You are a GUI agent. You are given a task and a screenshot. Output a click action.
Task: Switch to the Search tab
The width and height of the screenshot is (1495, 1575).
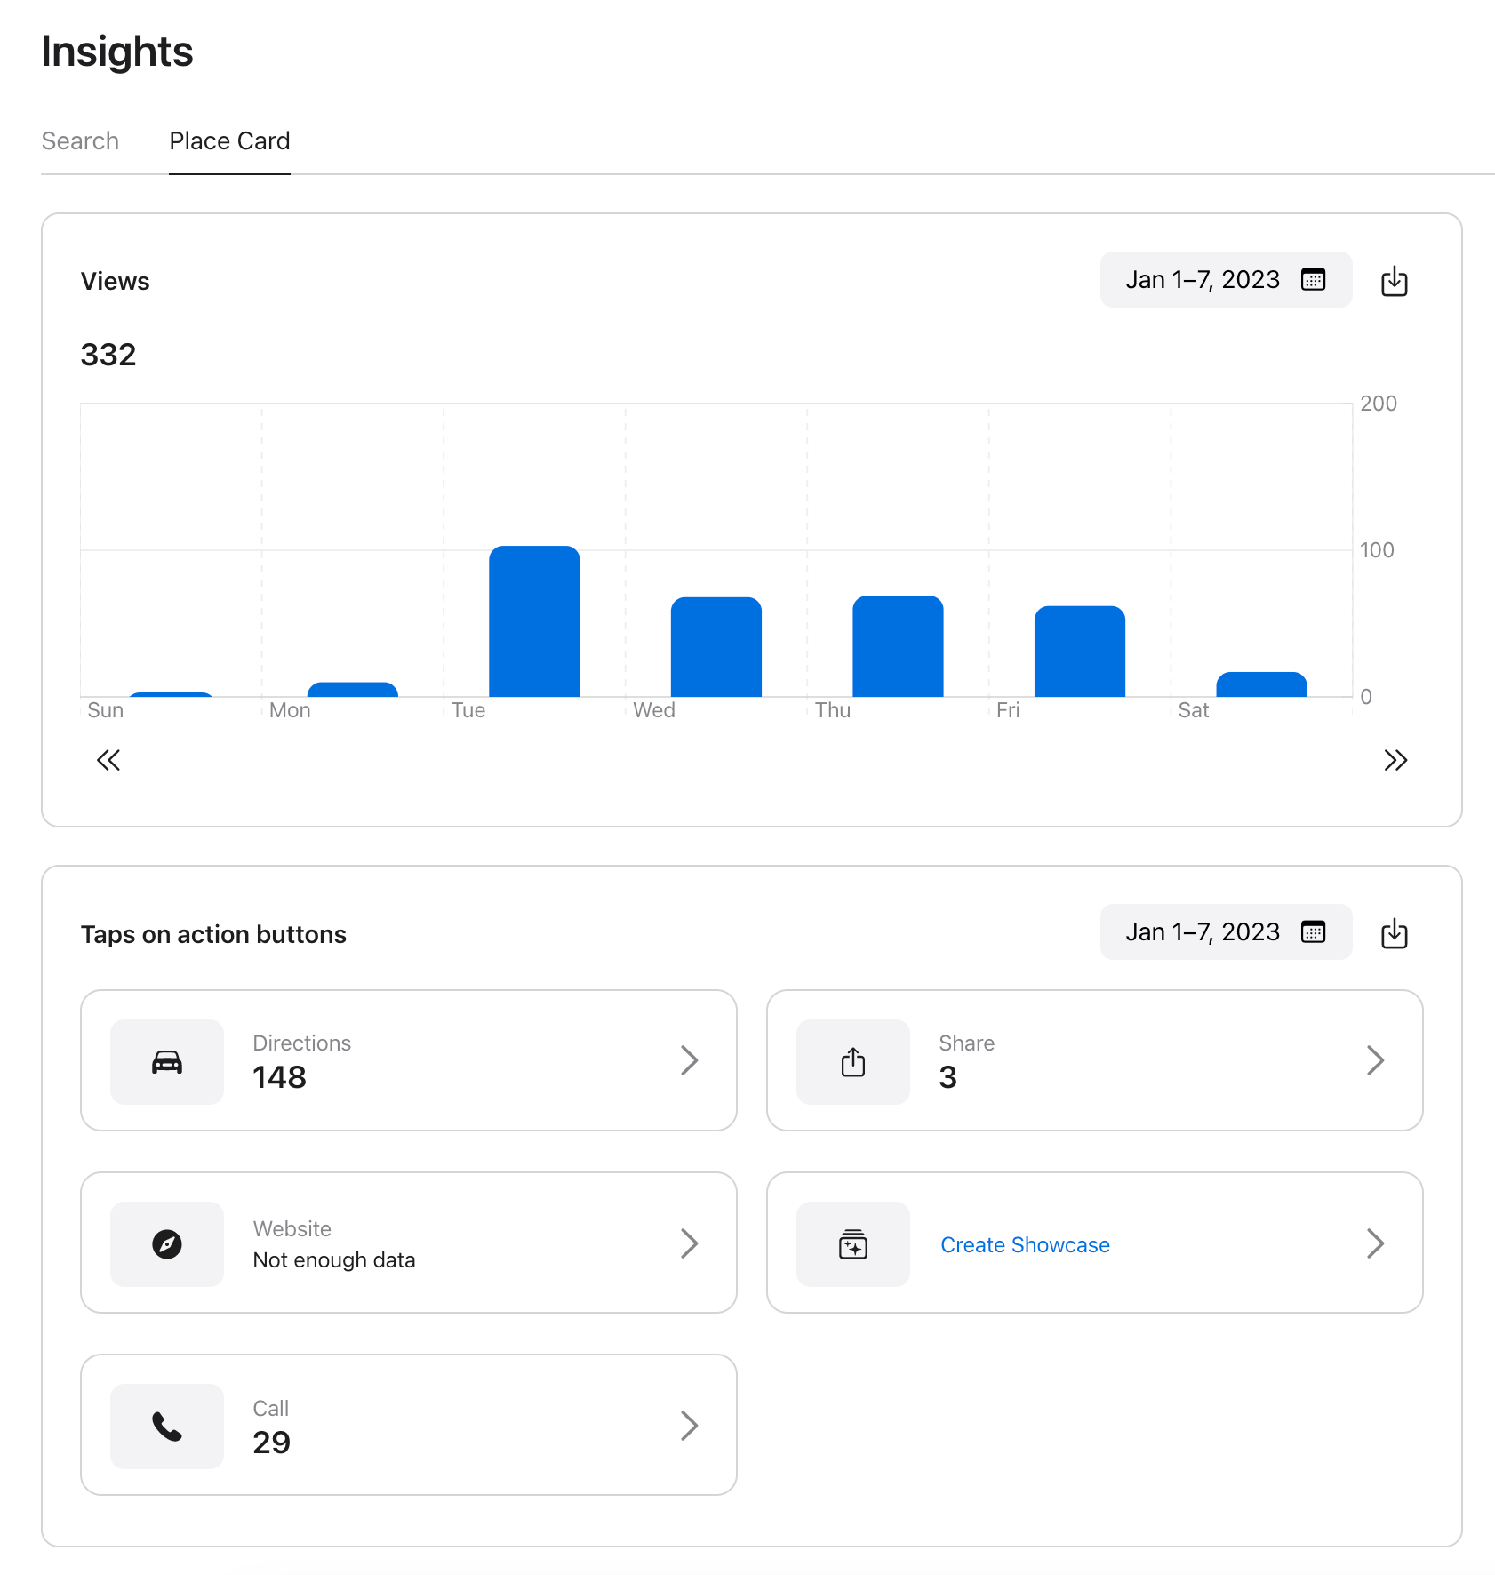click(80, 141)
